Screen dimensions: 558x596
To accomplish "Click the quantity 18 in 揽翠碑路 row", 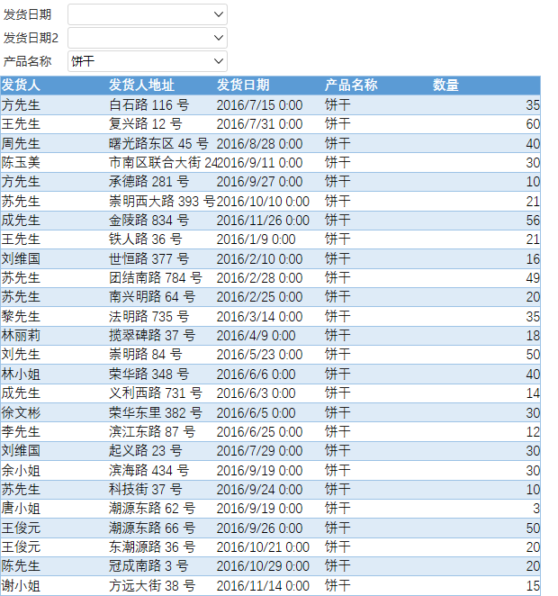I will click(533, 336).
